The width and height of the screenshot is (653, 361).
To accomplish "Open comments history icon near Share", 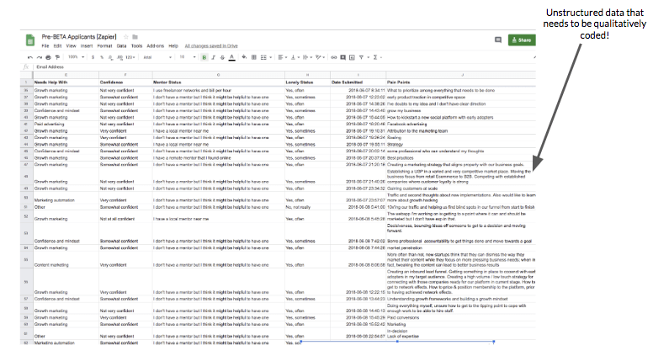I will [498, 40].
